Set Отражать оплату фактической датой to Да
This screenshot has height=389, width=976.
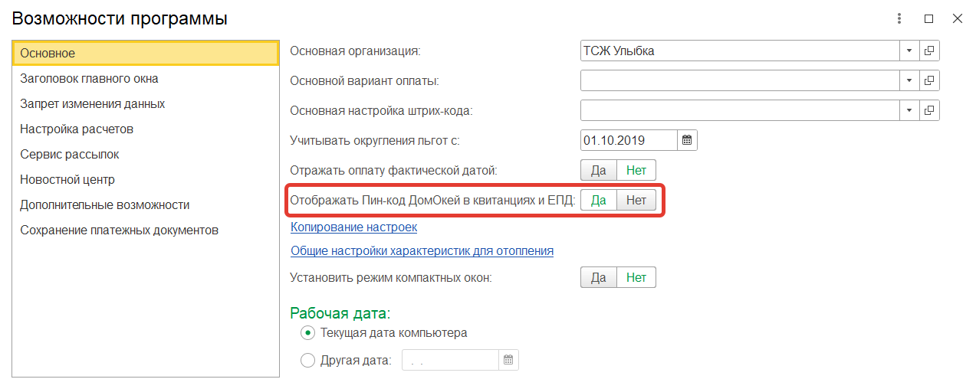coord(599,170)
